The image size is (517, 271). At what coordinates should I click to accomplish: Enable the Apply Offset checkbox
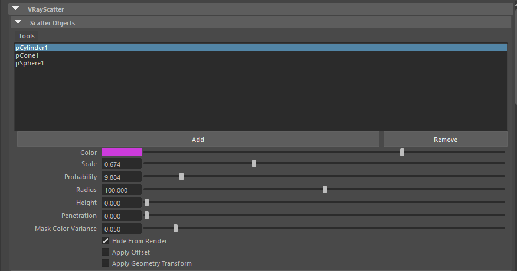(x=106, y=252)
